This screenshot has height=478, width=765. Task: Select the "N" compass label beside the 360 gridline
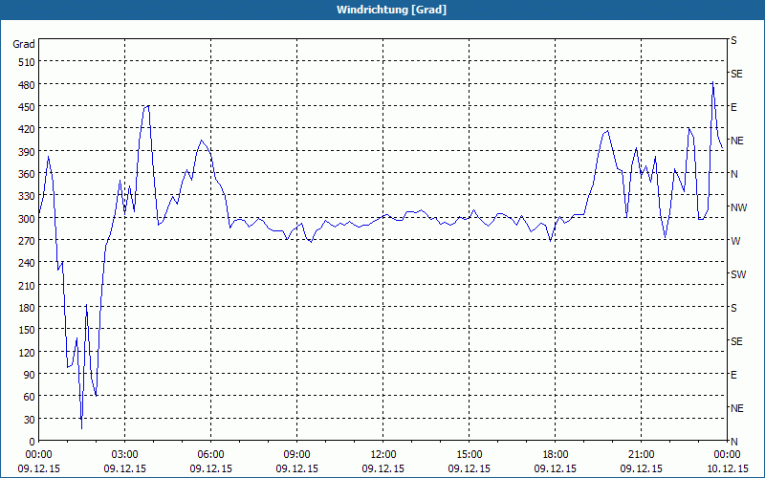click(x=734, y=174)
